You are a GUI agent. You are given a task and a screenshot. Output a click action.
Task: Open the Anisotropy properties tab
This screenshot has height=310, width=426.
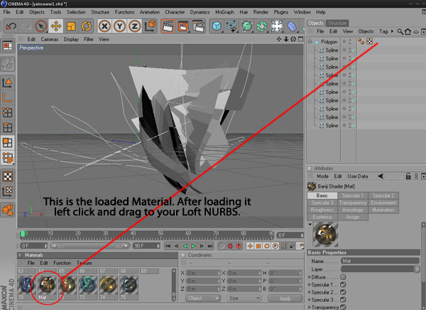tap(353, 210)
